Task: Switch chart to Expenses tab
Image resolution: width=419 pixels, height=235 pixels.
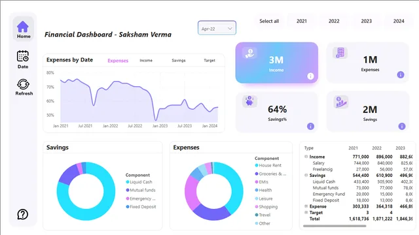Action: click(118, 61)
